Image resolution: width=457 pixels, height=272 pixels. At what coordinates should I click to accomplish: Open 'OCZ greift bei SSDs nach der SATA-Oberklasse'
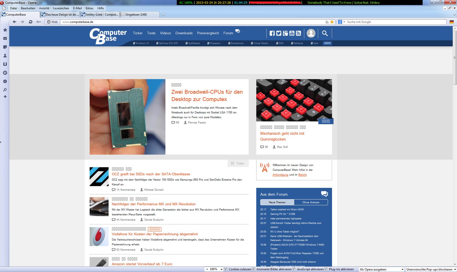coord(151,174)
